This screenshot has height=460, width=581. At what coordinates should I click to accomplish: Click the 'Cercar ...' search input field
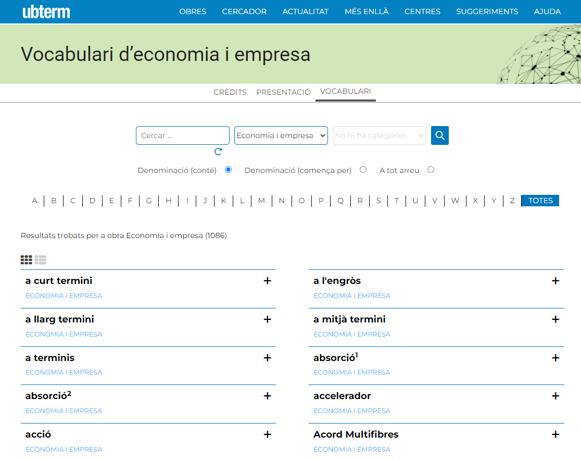(x=182, y=135)
